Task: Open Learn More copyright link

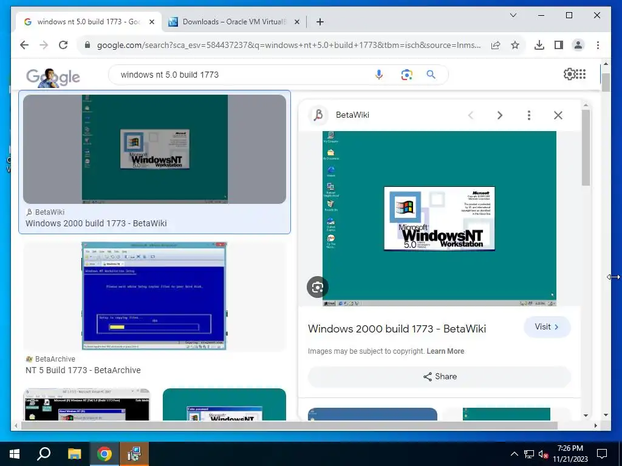Action: [x=445, y=351]
